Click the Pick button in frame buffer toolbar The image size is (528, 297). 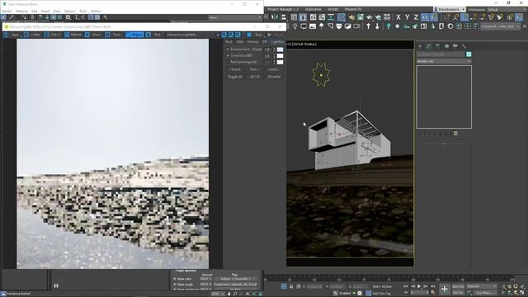154,35
